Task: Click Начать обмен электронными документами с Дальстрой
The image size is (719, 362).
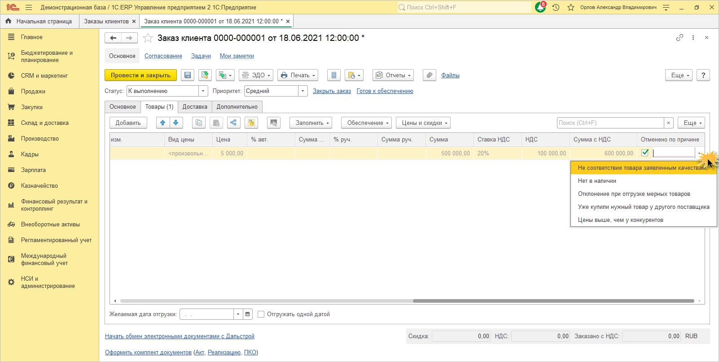Action: (x=180, y=336)
